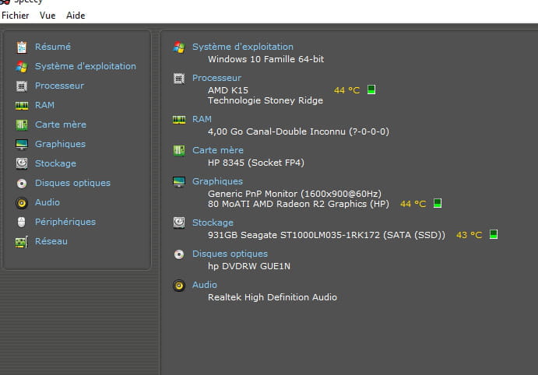Click the storage 43 °C temperature value

(469, 235)
